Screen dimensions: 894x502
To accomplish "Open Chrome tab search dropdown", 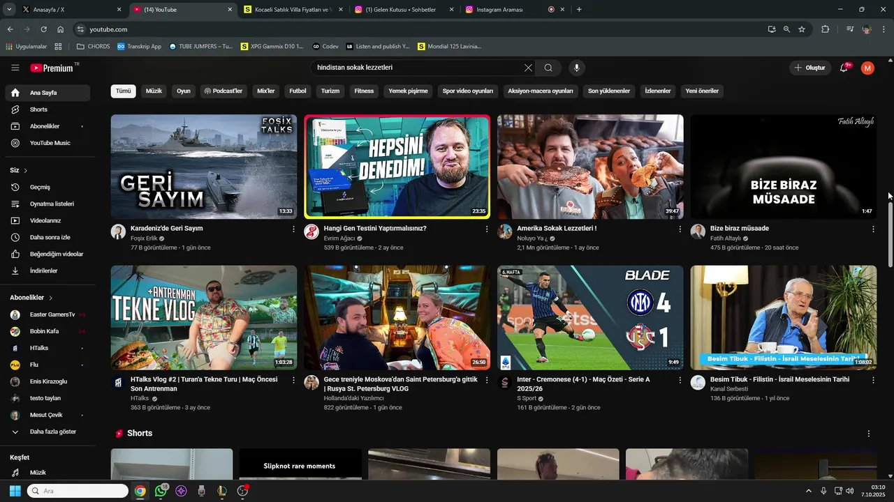I will (x=9, y=10).
